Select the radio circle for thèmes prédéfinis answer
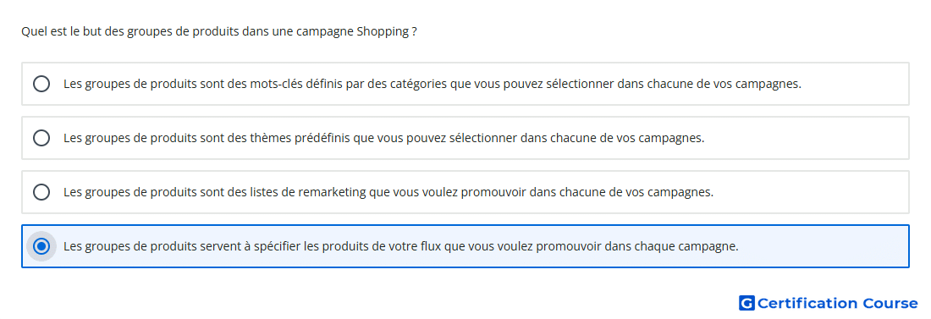The width and height of the screenshot is (931, 319). coord(41,138)
